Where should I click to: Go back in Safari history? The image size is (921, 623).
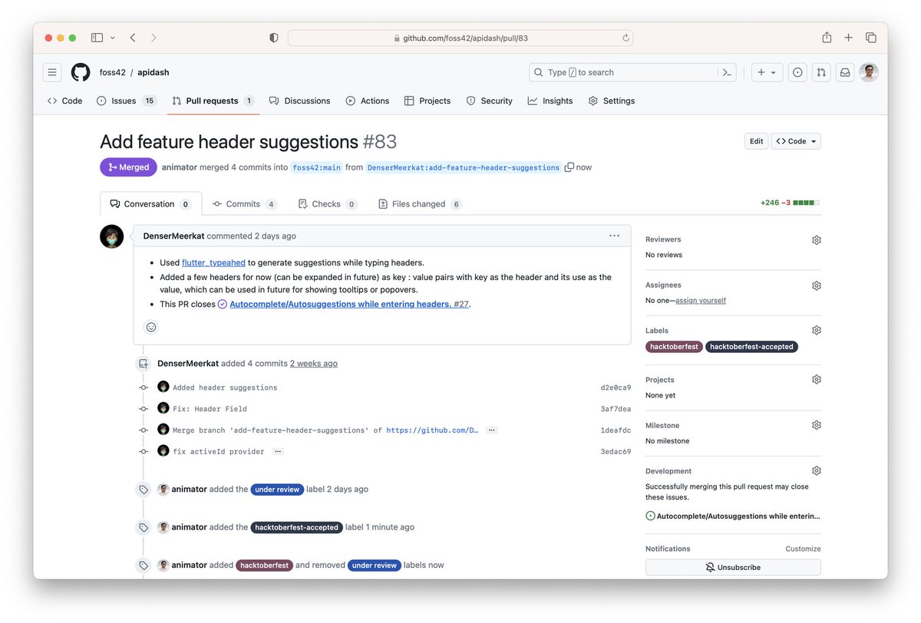pyautogui.click(x=133, y=38)
